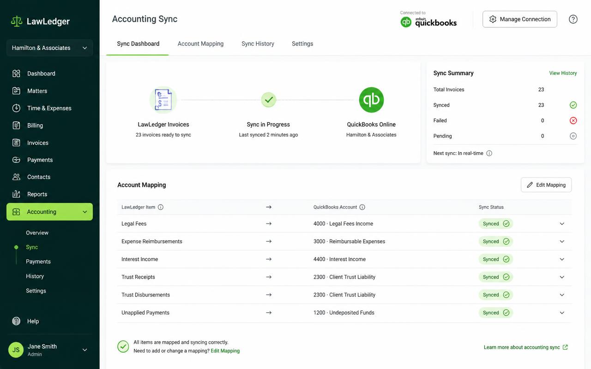Click the Time & Expenses clock icon
The height and width of the screenshot is (369, 591).
16,108
